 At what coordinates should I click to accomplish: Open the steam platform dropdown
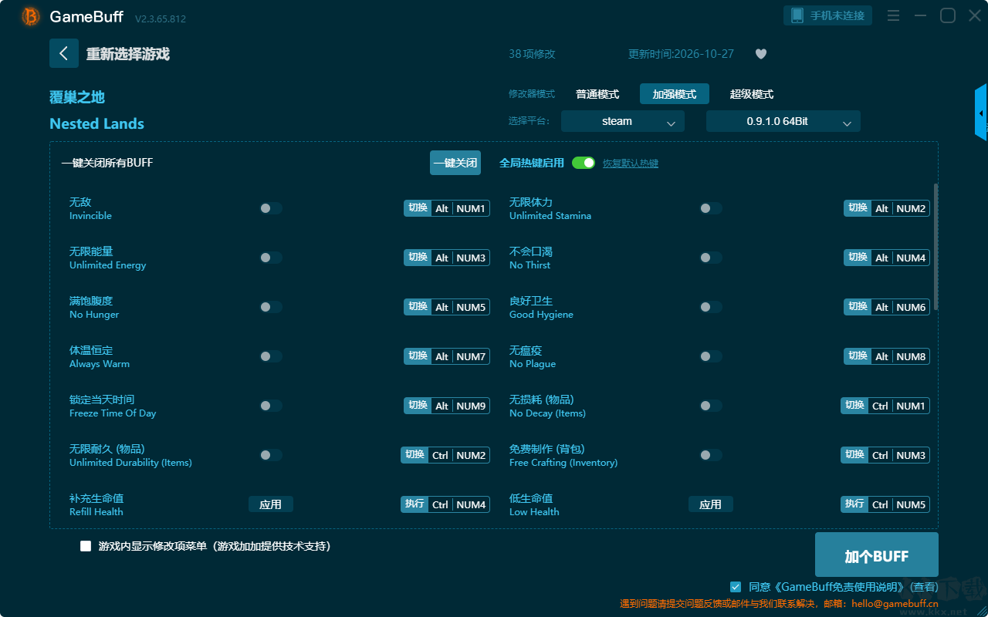(623, 121)
